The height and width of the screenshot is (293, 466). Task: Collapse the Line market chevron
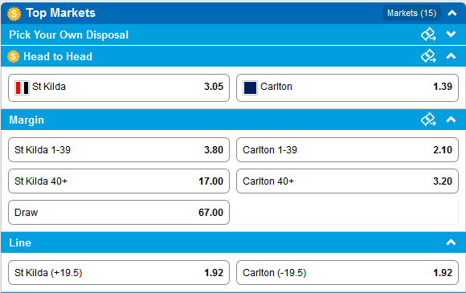point(451,242)
